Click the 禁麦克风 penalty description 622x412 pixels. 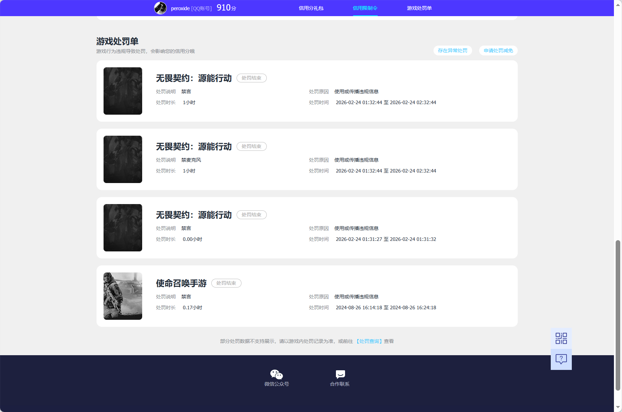(x=191, y=160)
